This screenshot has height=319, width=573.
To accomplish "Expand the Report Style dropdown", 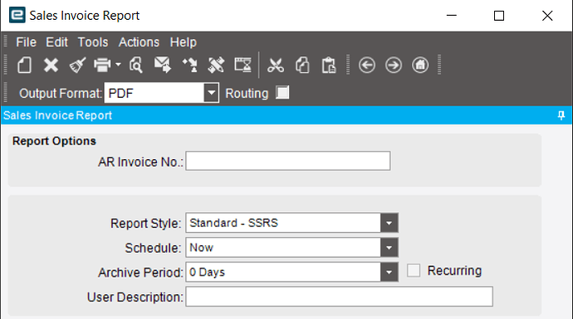I will point(389,223).
